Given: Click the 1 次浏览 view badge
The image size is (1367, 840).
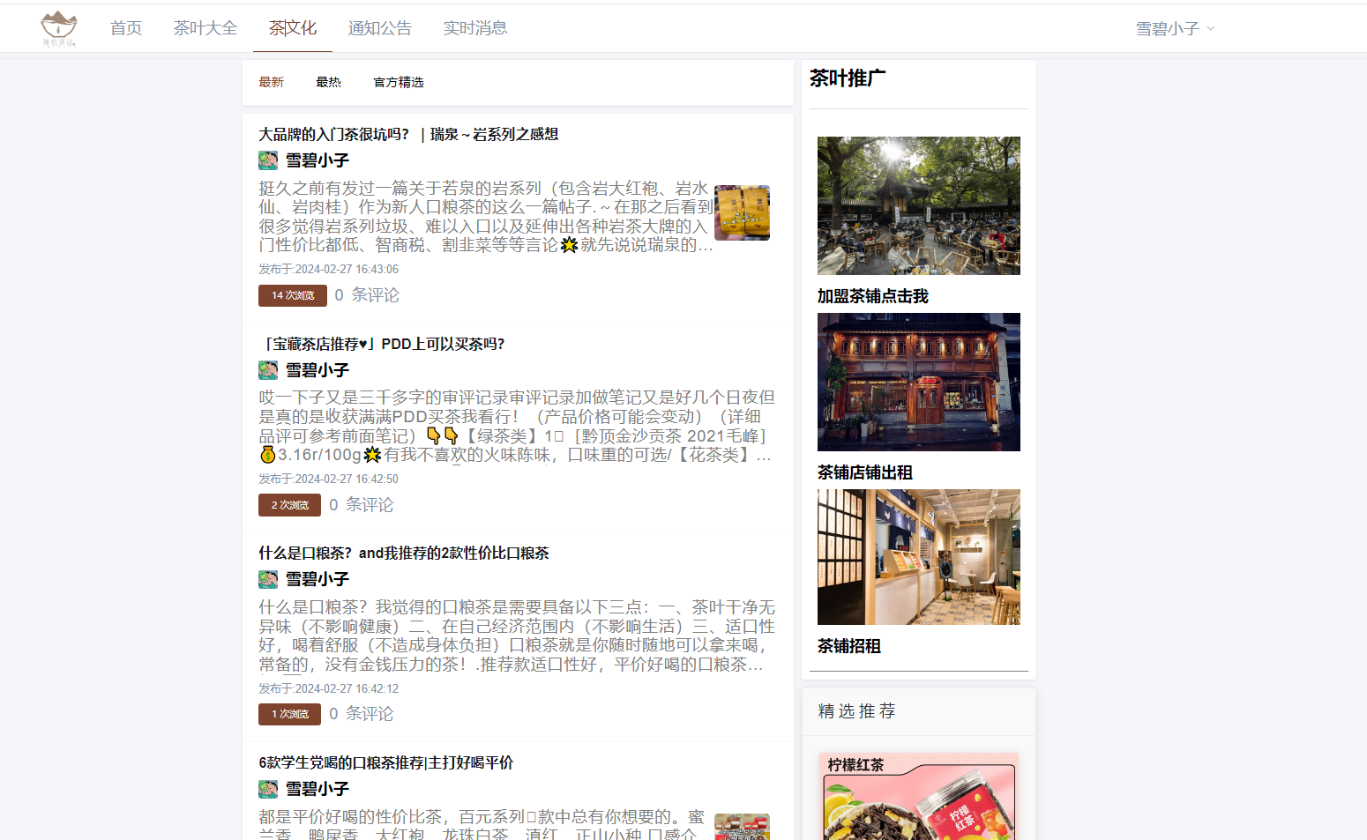Looking at the screenshot, I should pos(289,714).
